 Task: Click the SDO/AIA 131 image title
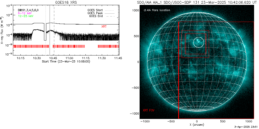click(197, 3)
